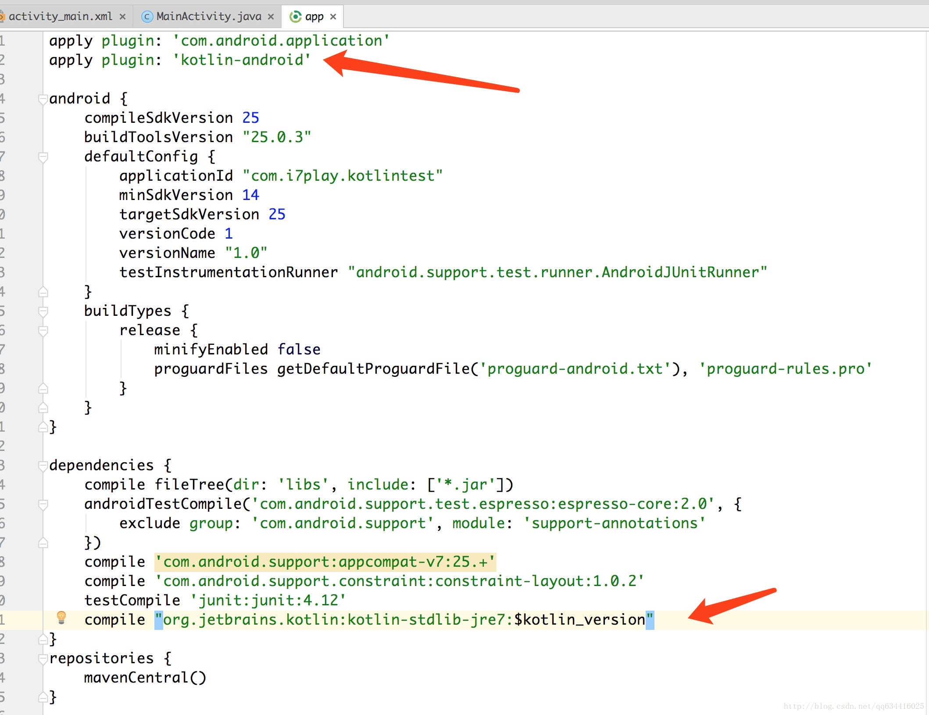Collapse the dependencies block fold marker

click(43, 466)
